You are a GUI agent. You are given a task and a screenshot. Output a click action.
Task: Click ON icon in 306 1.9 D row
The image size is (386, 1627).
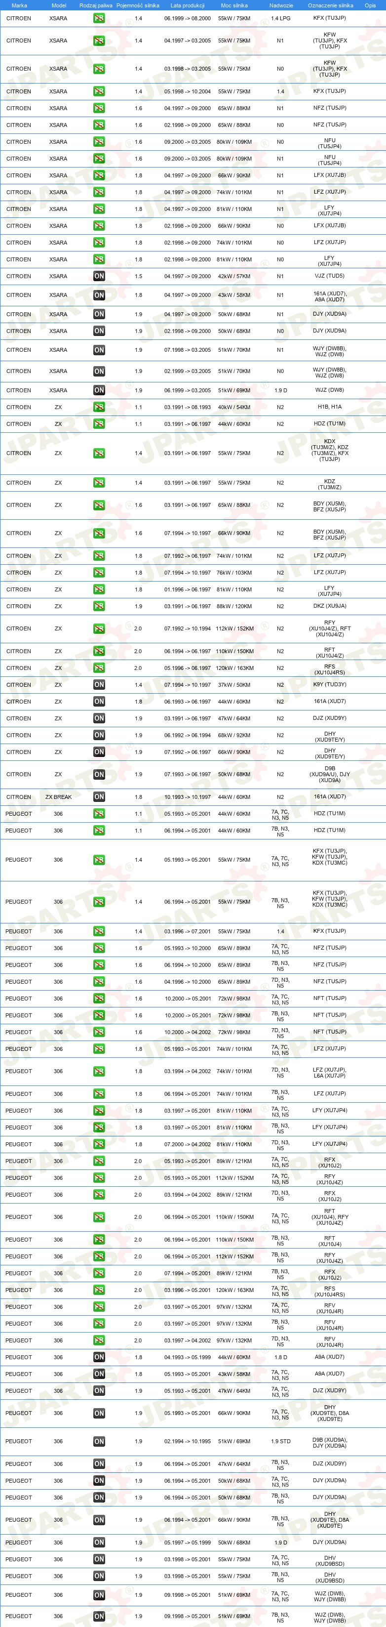coord(99,1543)
